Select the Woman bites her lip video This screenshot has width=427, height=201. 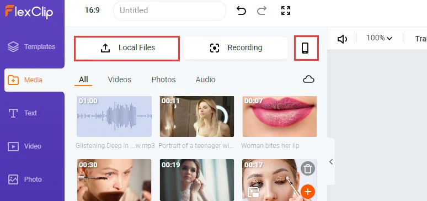click(x=280, y=117)
